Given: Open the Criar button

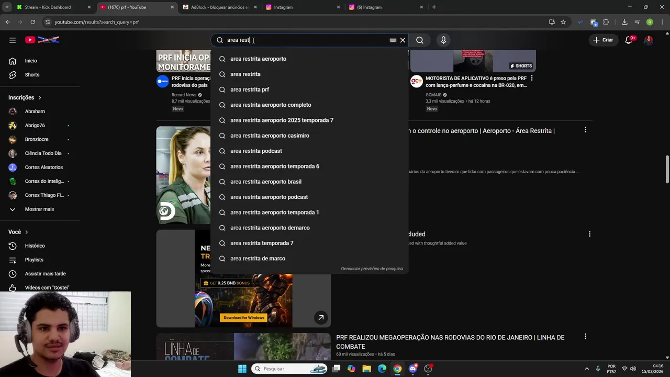Looking at the screenshot, I should [603, 40].
